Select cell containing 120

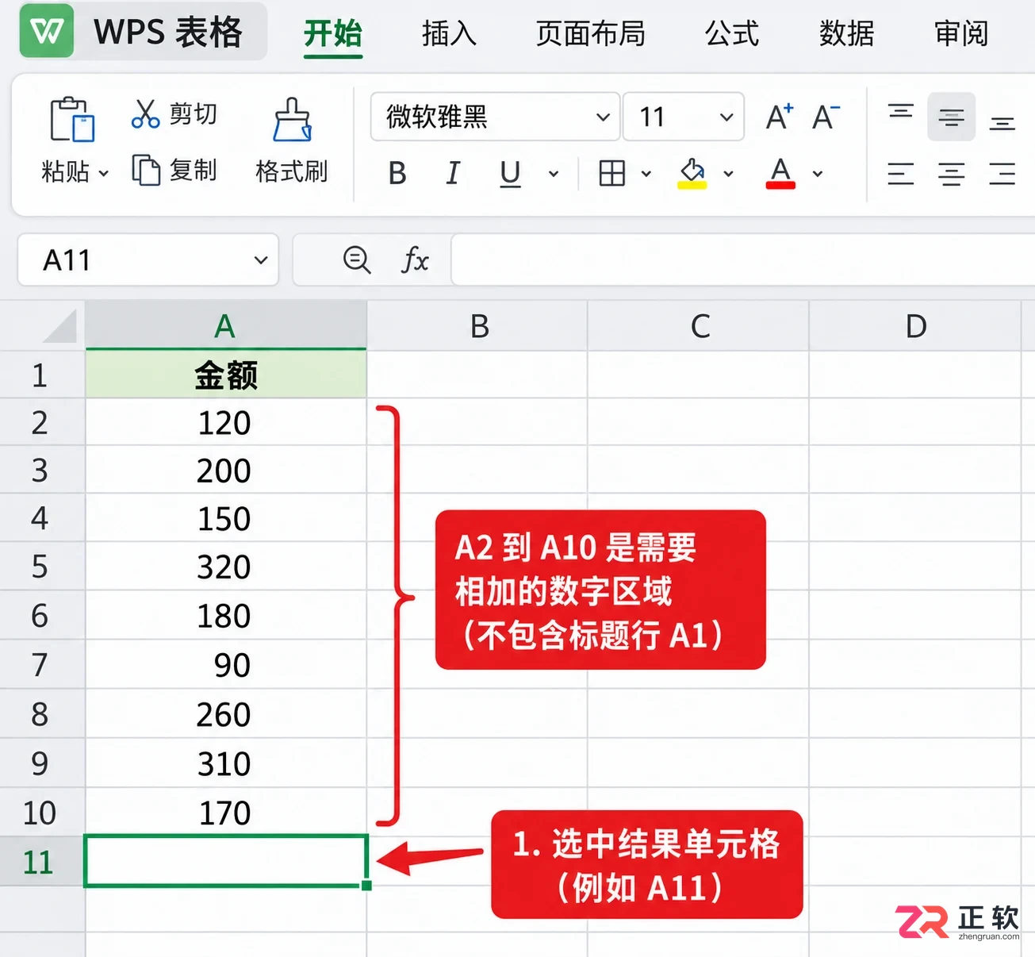226,422
